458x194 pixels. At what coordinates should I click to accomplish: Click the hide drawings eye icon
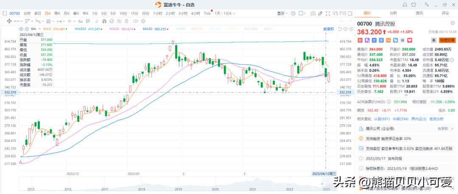tap(119, 21)
